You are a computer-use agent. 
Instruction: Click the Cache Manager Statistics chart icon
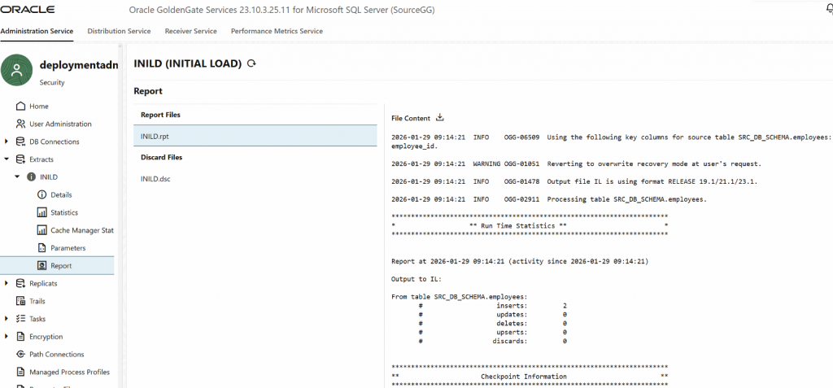point(42,230)
